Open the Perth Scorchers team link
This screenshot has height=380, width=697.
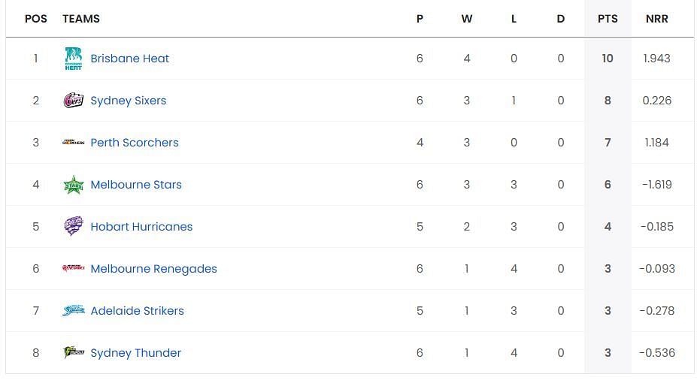point(135,143)
